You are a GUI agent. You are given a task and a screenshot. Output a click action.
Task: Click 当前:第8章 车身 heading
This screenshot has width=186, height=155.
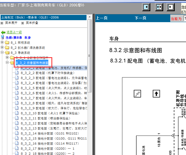coord(18,38)
